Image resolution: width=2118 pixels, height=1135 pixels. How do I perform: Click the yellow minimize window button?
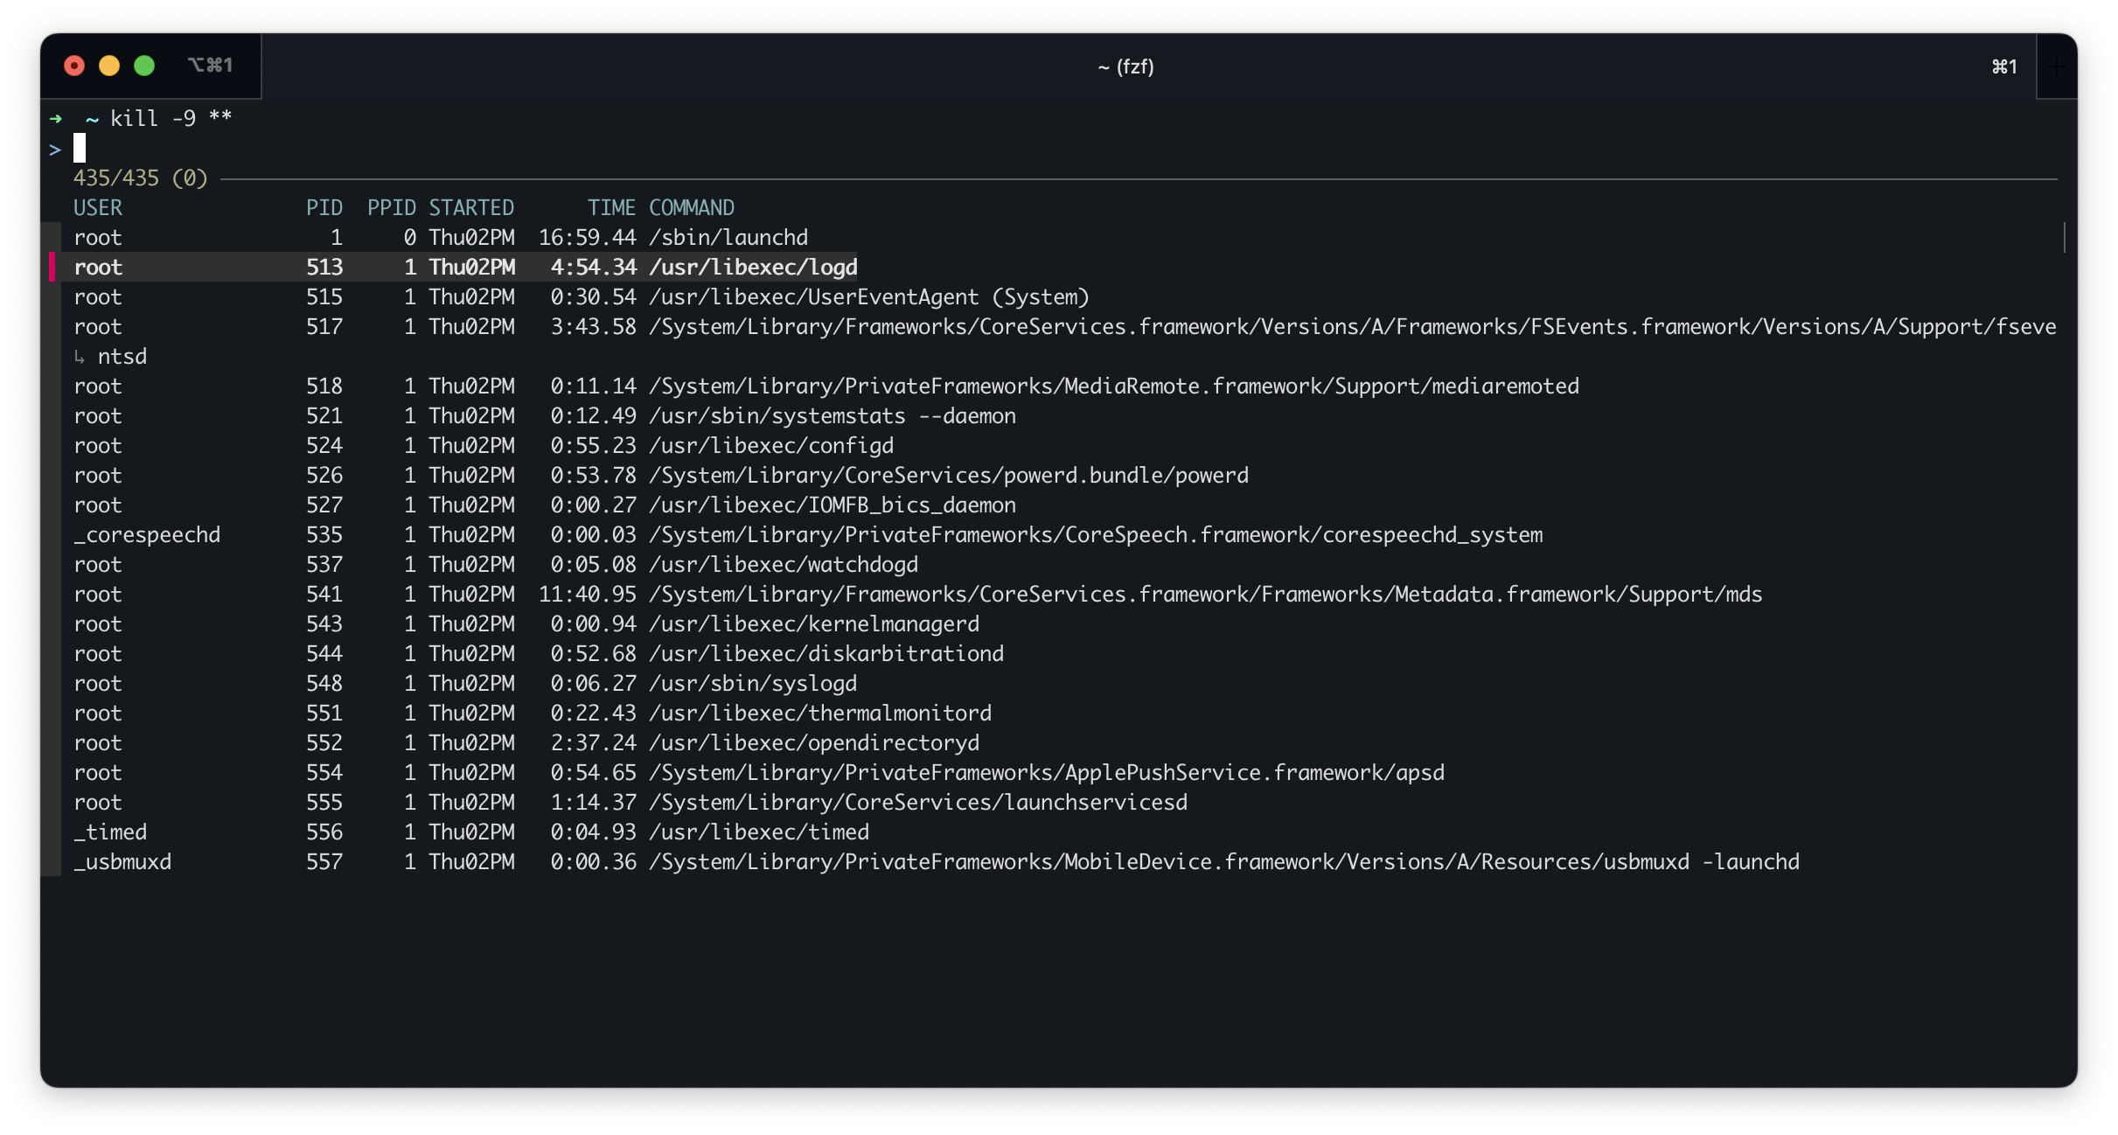(x=109, y=66)
